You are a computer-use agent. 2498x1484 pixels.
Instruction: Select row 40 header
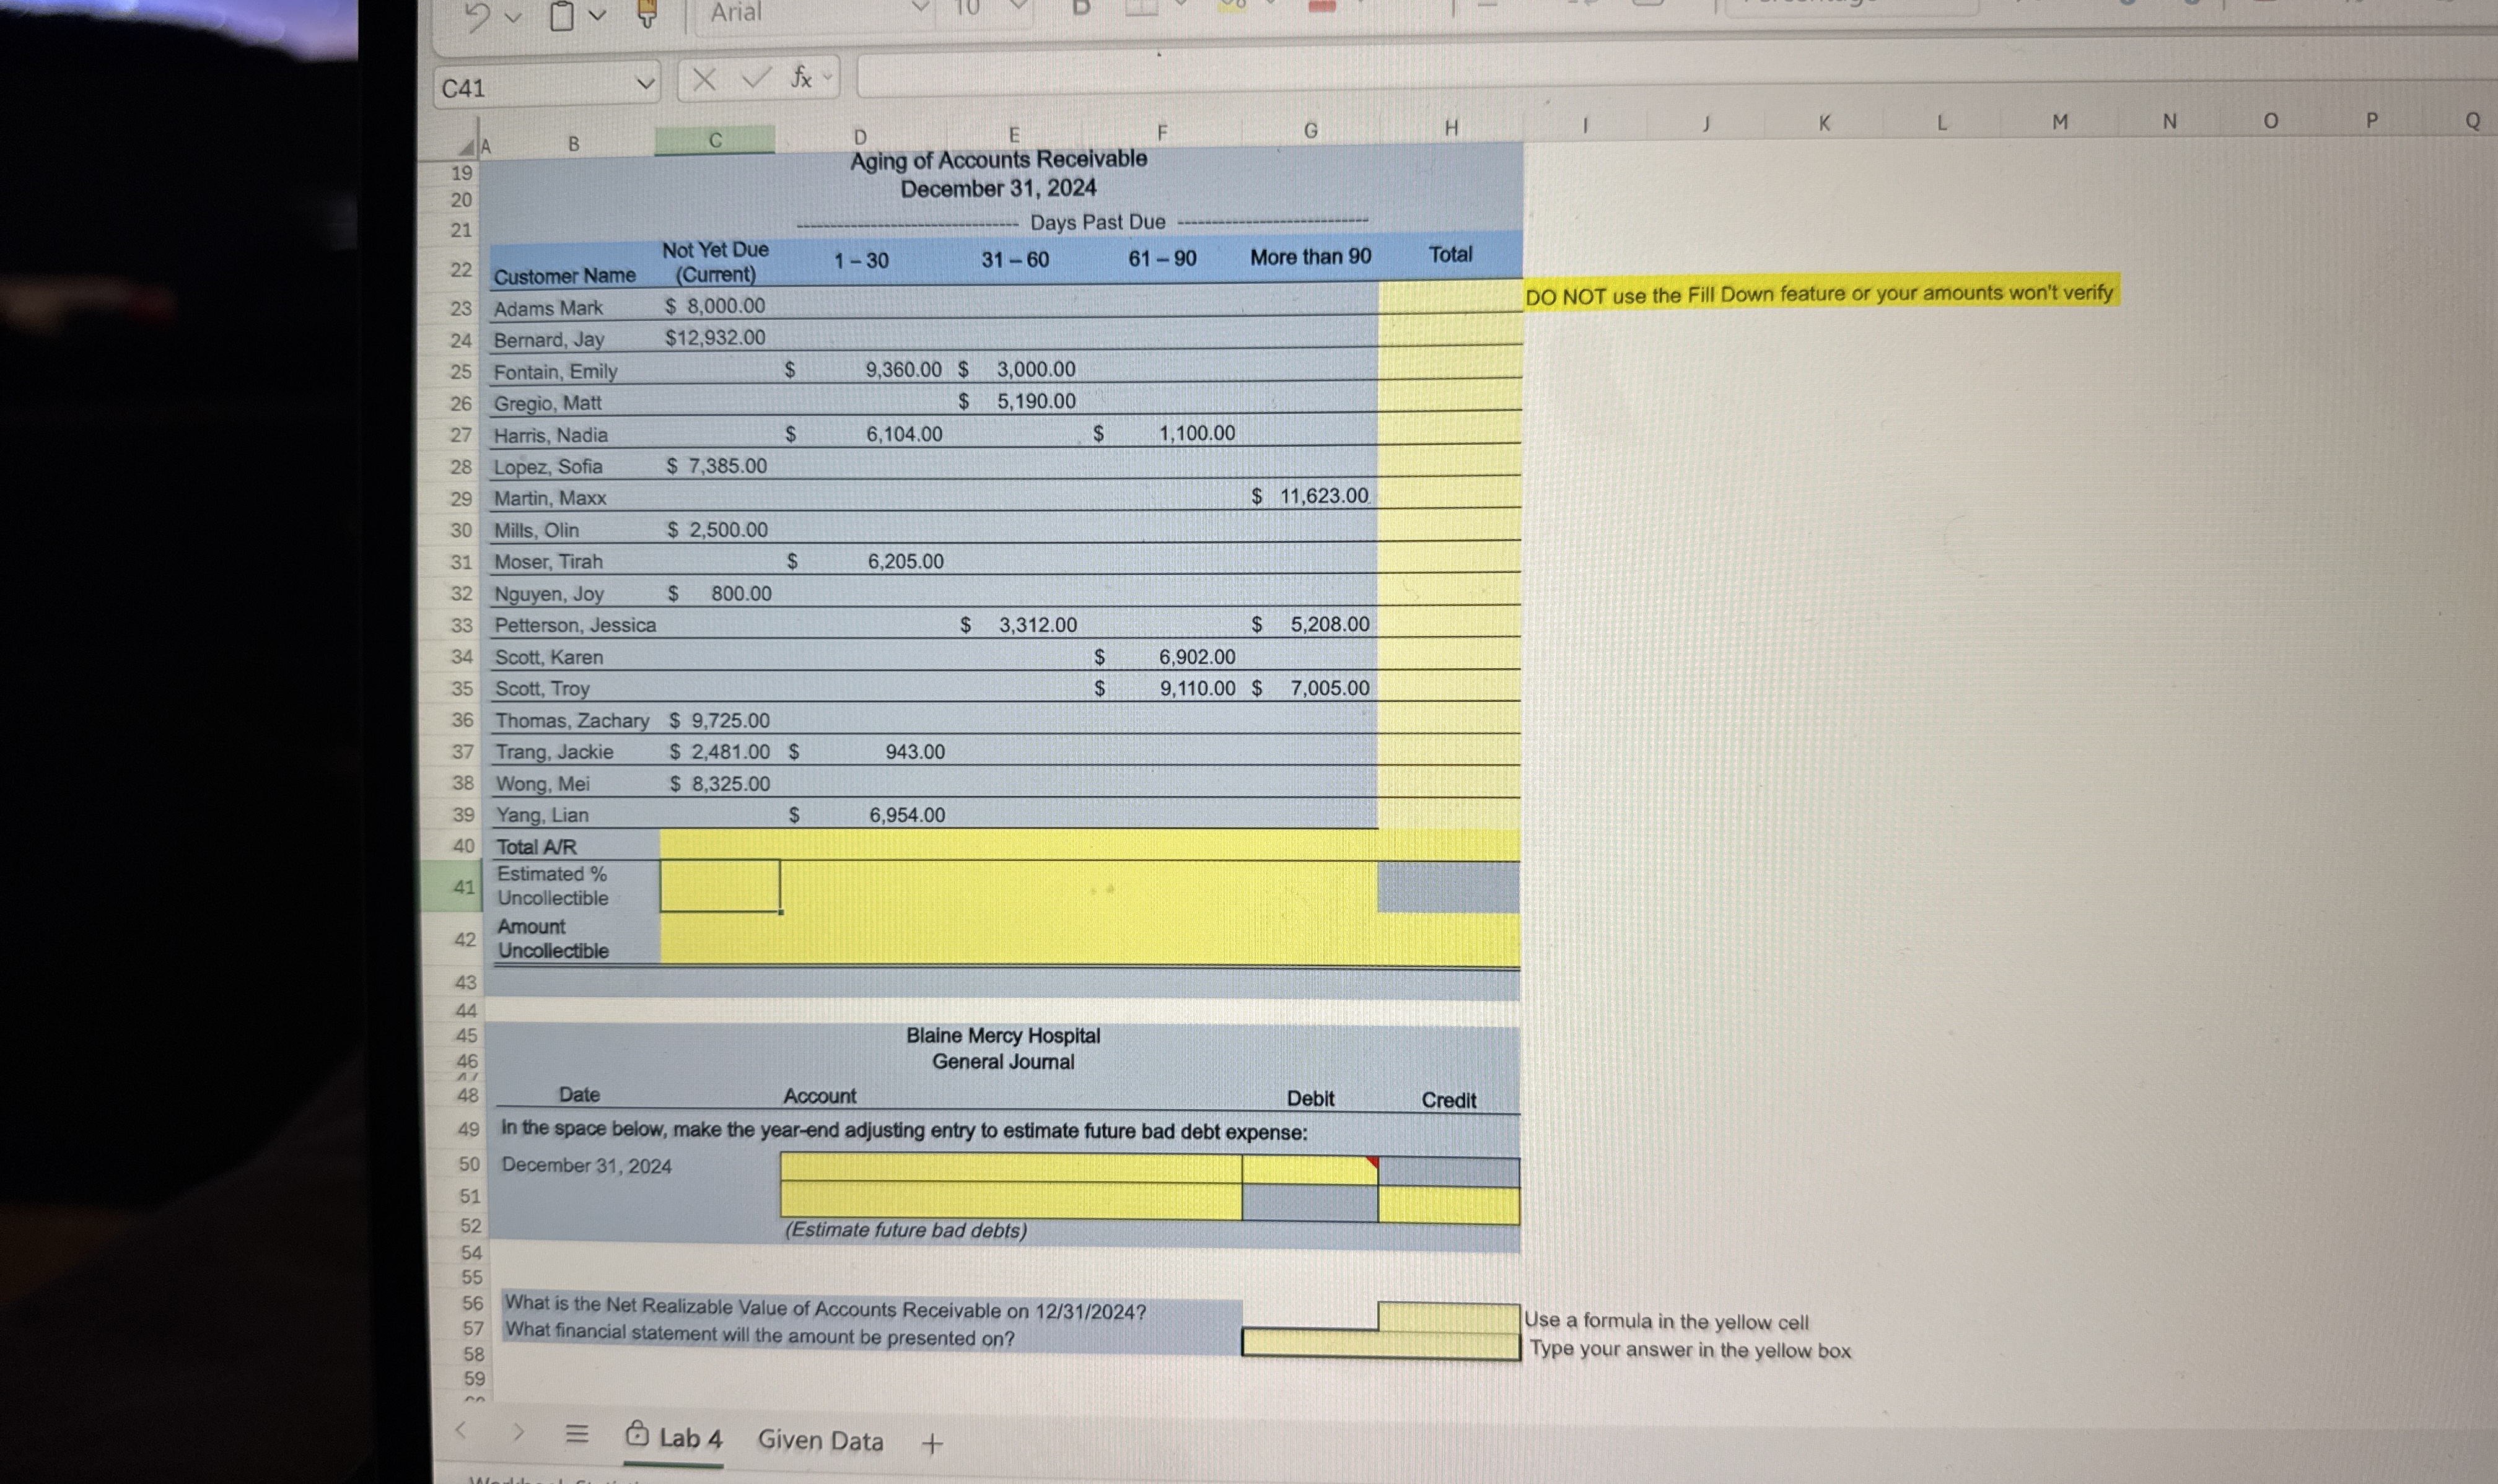pos(463,846)
